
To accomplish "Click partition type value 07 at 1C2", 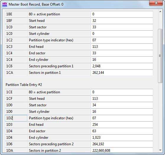I will pyautogui.click(x=122, y=40).
